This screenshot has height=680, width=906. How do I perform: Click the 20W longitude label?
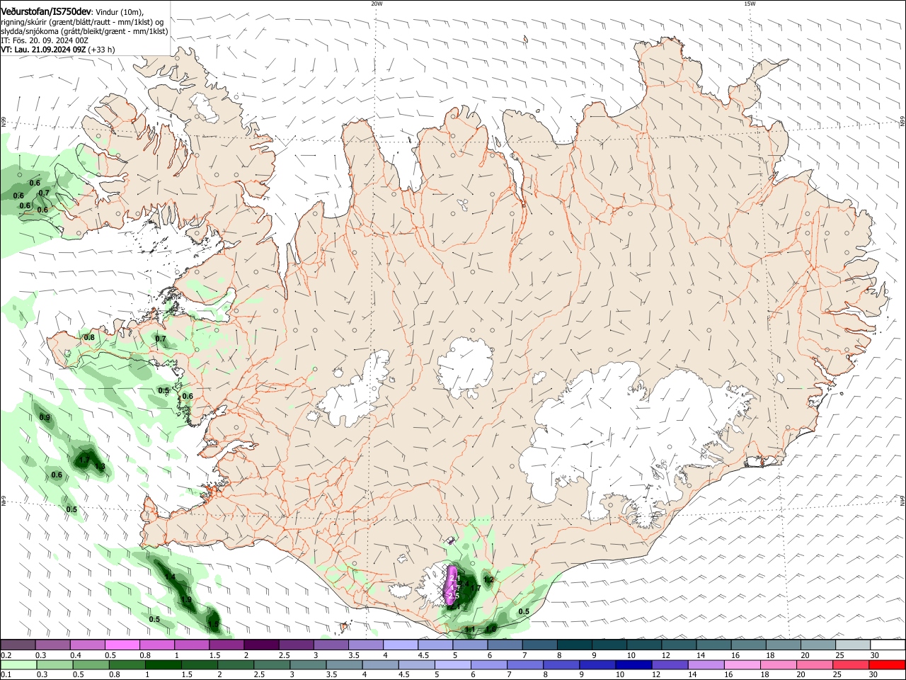377,4
